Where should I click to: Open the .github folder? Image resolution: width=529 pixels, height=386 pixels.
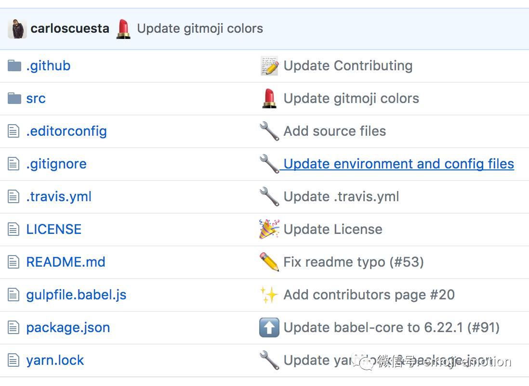(x=48, y=65)
